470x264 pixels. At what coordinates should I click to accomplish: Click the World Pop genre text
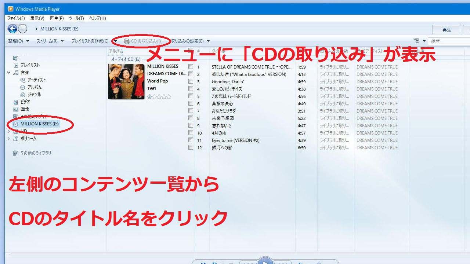[x=158, y=81]
